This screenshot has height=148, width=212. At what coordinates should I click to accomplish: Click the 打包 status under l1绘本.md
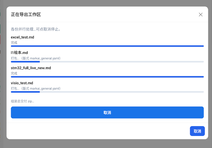(36, 58)
